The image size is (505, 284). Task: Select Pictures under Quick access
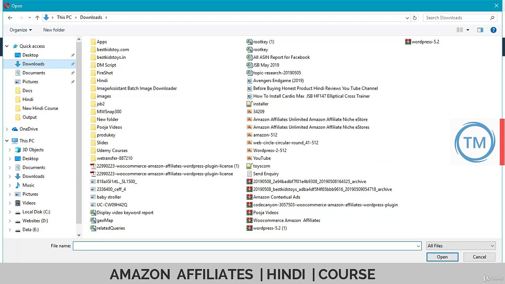pyautogui.click(x=30, y=82)
